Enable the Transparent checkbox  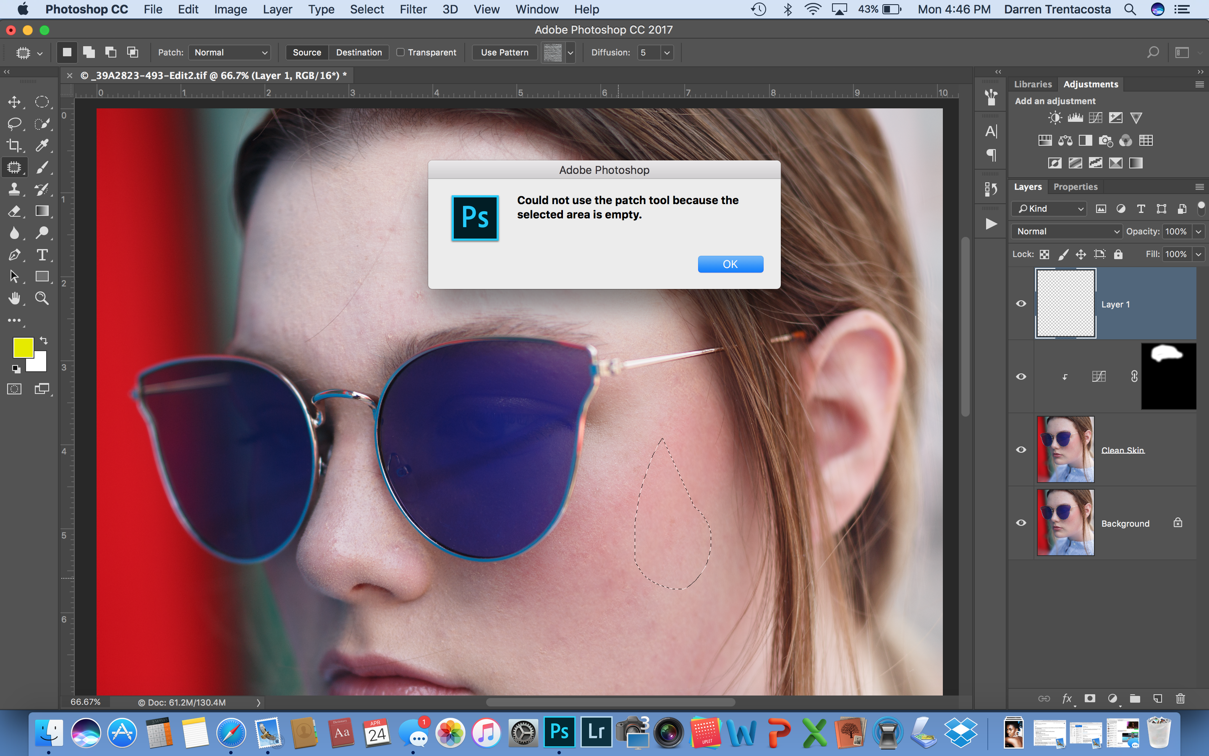point(400,52)
